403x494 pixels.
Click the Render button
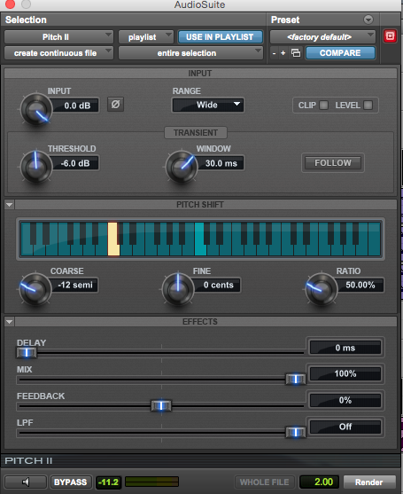(x=369, y=482)
